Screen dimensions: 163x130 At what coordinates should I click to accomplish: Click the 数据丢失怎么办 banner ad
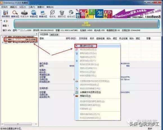click(94, 13)
